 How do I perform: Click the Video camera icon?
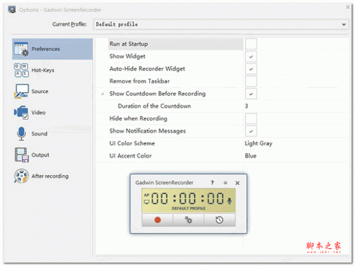tap(21, 112)
